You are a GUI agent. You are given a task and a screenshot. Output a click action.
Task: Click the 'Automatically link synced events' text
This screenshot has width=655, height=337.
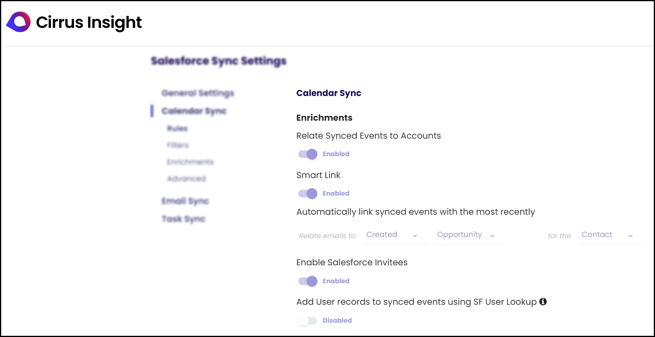tap(416, 212)
